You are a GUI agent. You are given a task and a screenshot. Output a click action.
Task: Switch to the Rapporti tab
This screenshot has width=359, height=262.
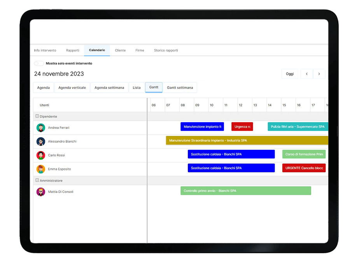tap(72, 50)
